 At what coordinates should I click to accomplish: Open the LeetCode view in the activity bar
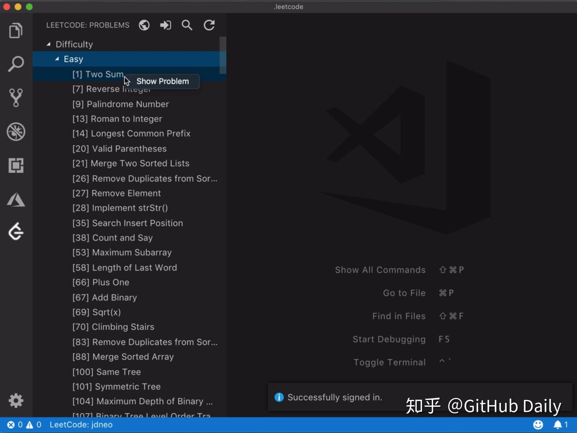(16, 231)
